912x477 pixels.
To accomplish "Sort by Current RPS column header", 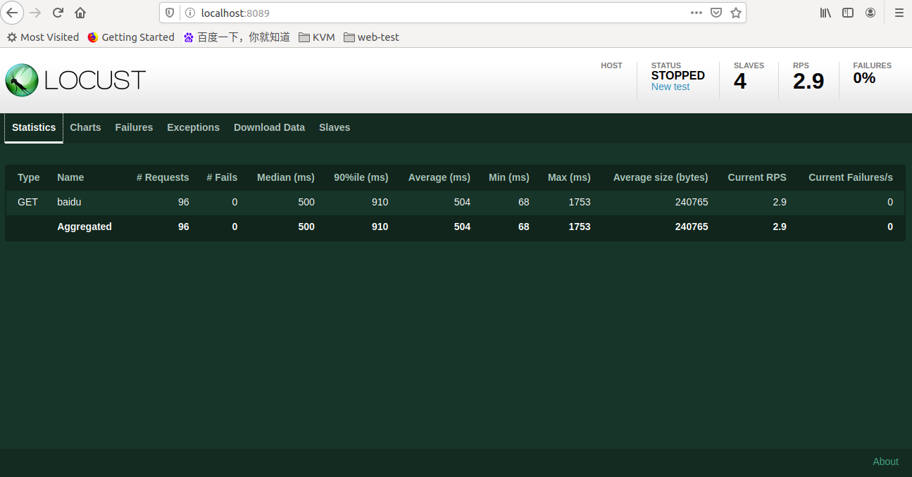I will click(x=757, y=177).
